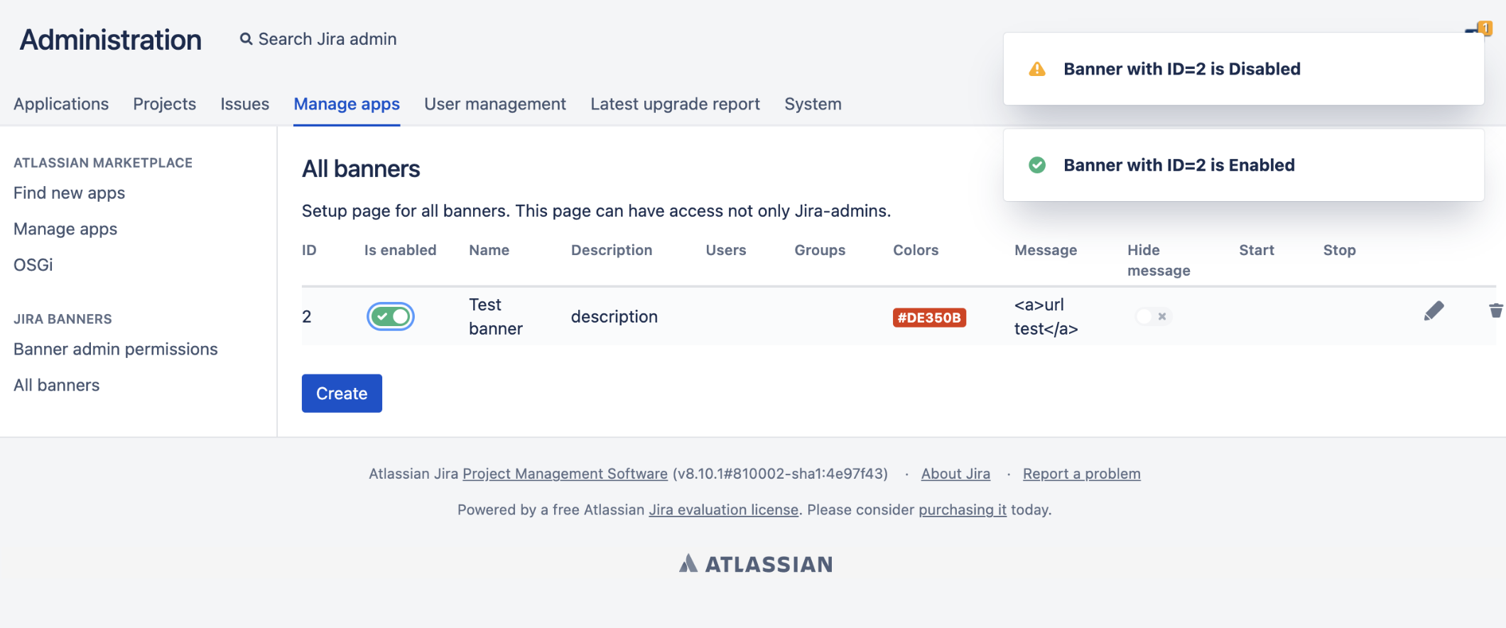Open Find new apps in sidebar
Screen dimensions: 1506x628
point(70,193)
